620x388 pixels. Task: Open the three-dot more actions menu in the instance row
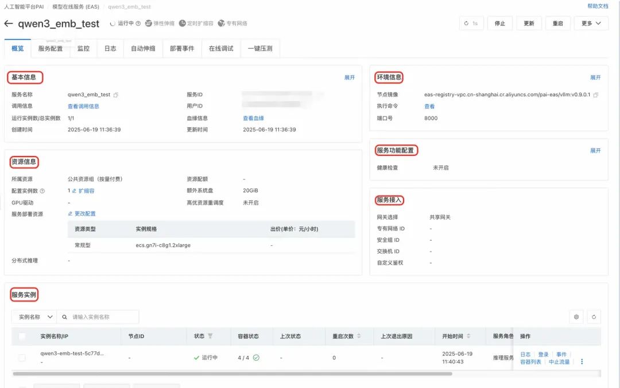tap(582, 362)
